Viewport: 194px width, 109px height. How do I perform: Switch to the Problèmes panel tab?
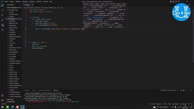tap(27, 90)
